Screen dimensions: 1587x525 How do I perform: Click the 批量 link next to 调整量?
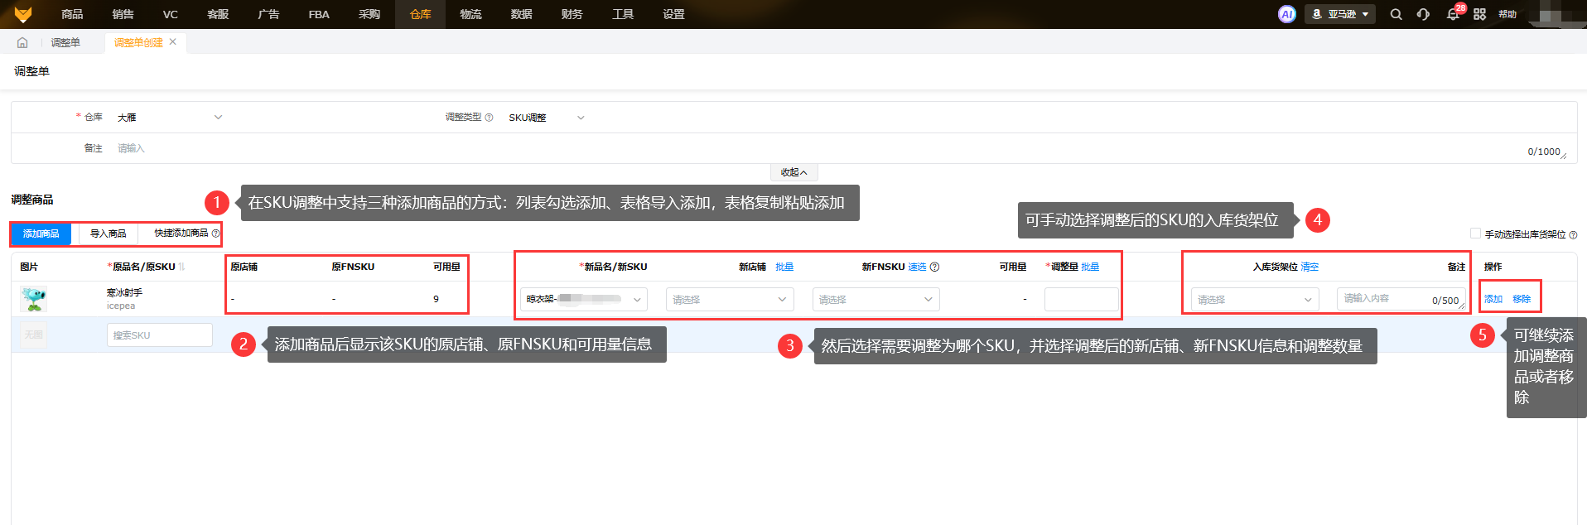pyautogui.click(x=1090, y=267)
